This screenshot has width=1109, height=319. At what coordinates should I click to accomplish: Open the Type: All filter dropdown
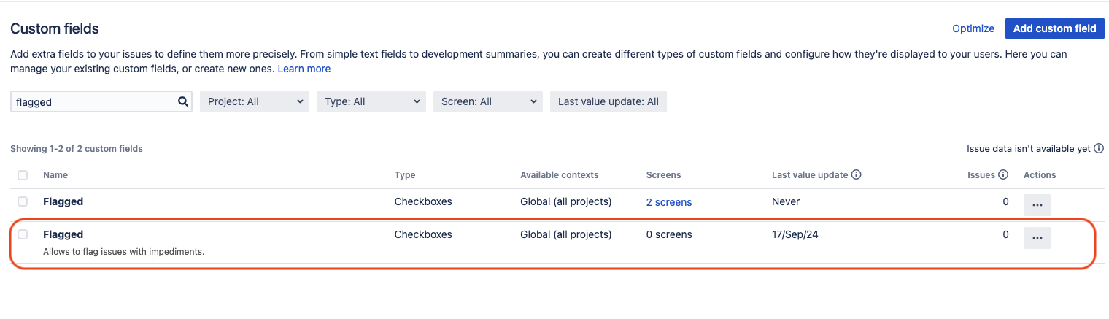pyautogui.click(x=371, y=101)
